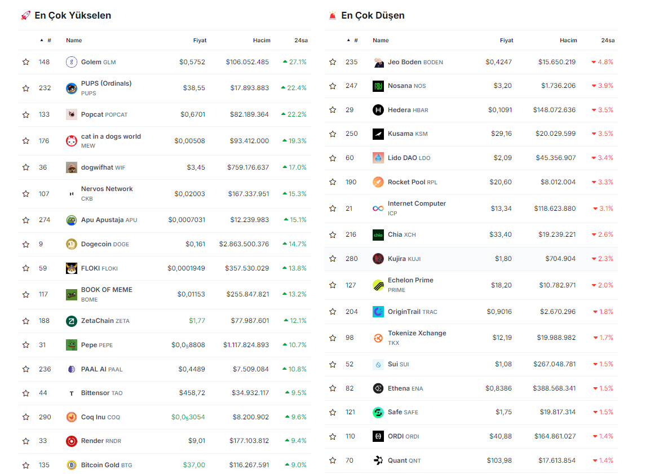Screen dimensions: 650x474
Task: Click the Golem GLM coin logo
Action: [72, 62]
